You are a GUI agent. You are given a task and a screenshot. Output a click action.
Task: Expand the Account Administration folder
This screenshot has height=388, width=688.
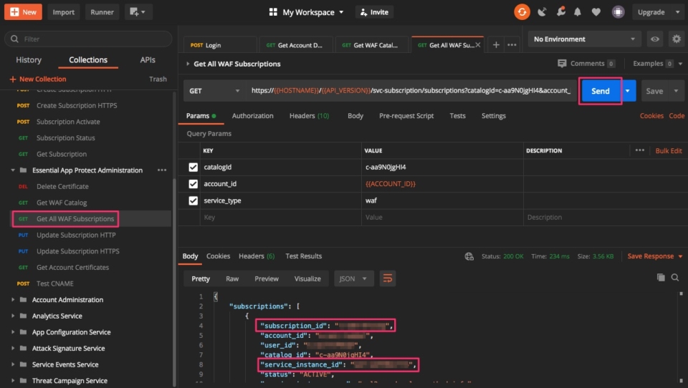[13, 299]
